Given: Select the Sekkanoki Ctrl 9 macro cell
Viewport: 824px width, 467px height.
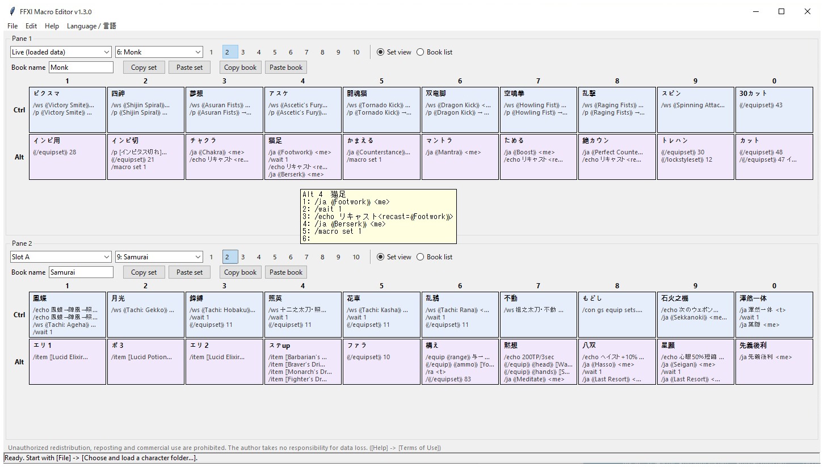Looking at the screenshot, I should pyautogui.click(x=696, y=315).
